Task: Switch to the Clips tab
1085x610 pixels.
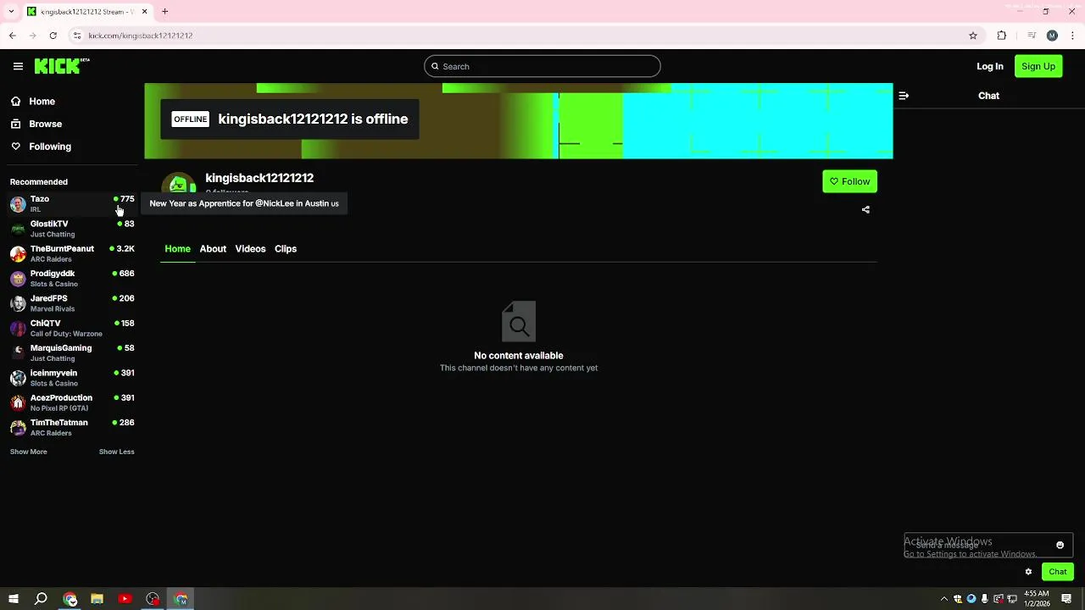Action: [x=286, y=249]
